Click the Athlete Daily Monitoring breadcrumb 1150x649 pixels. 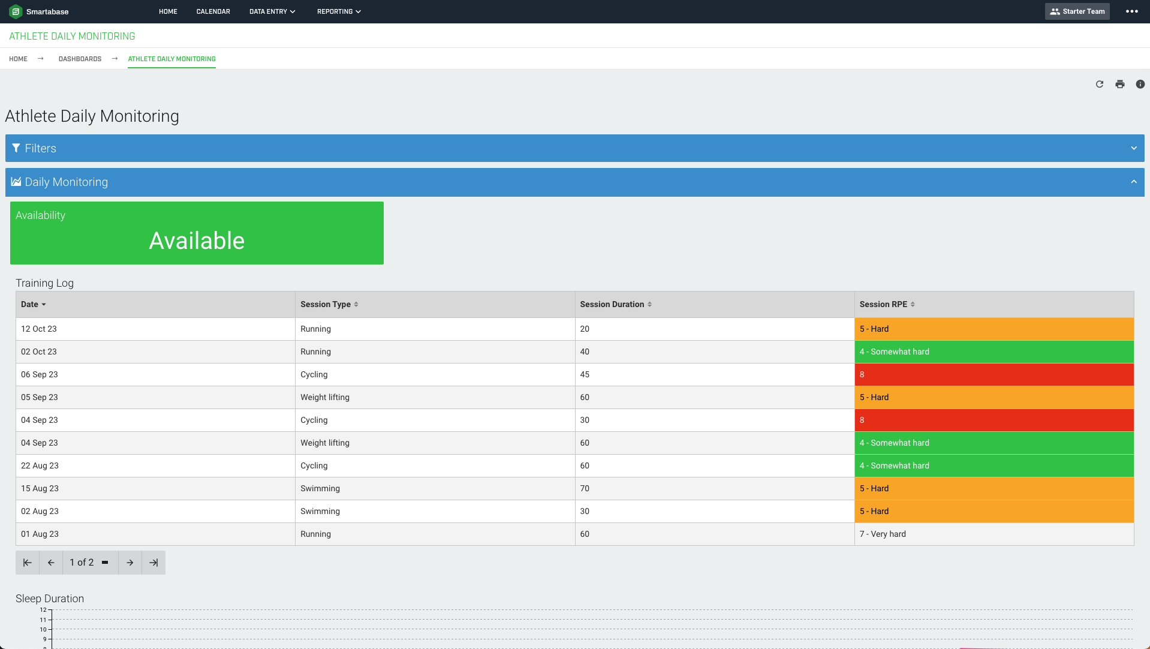click(171, 58)
